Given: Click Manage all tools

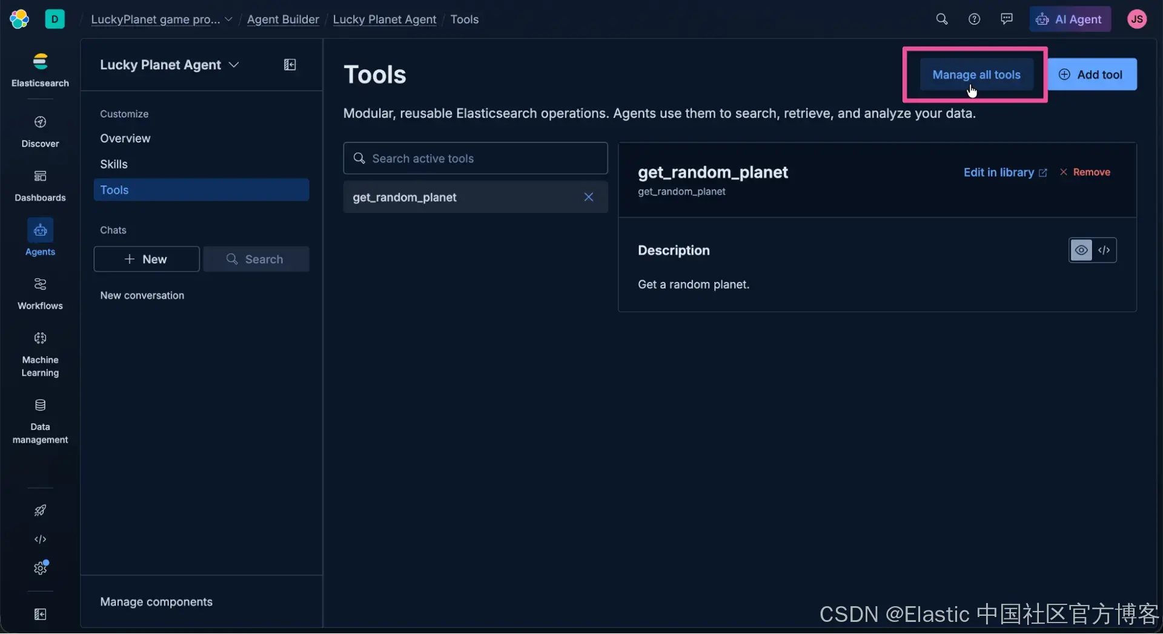Looking at the screenshot, I should pos(976,74).
